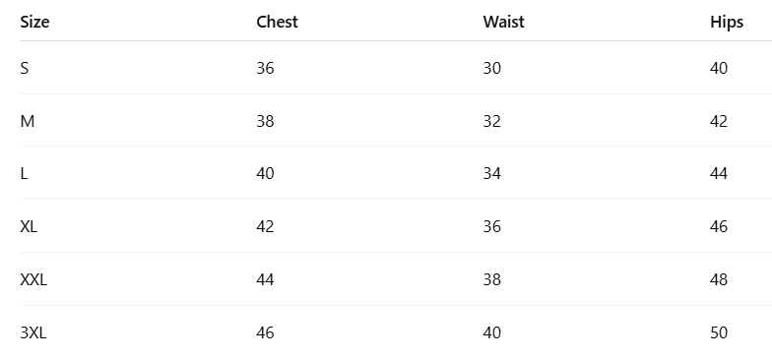This screenshot has width=772, height=360.
Task: Select the M size row label
Action: [28, 121]
